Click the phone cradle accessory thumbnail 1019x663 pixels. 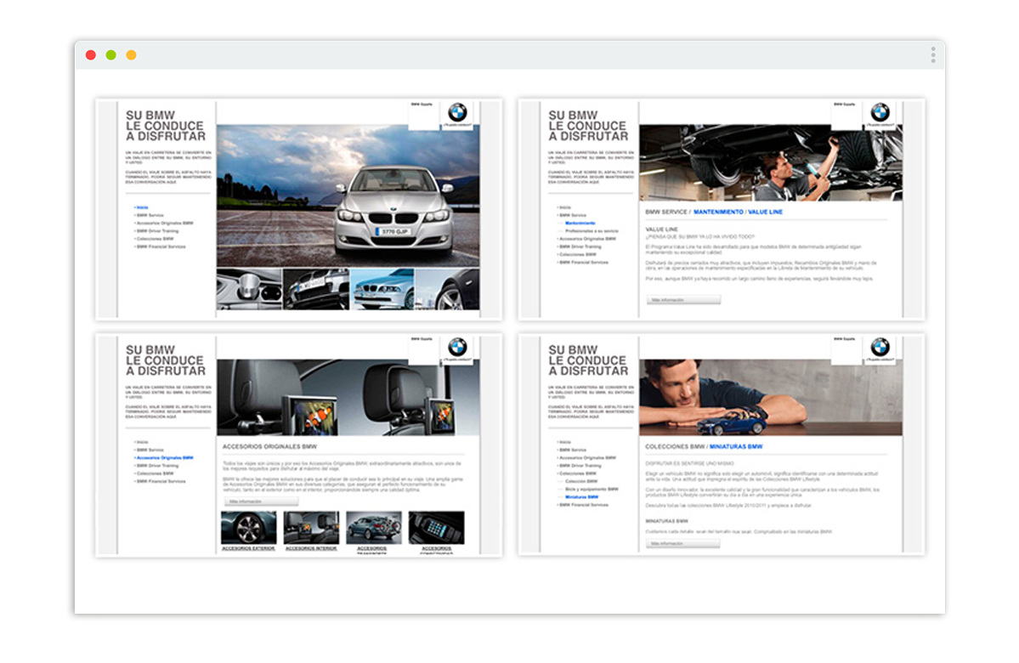coord(436,528)
